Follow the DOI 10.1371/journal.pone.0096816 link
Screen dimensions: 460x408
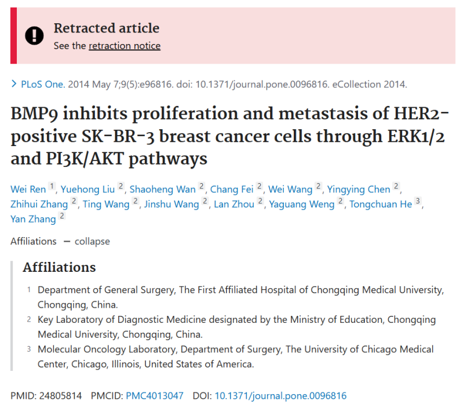[x=280, y=396]
